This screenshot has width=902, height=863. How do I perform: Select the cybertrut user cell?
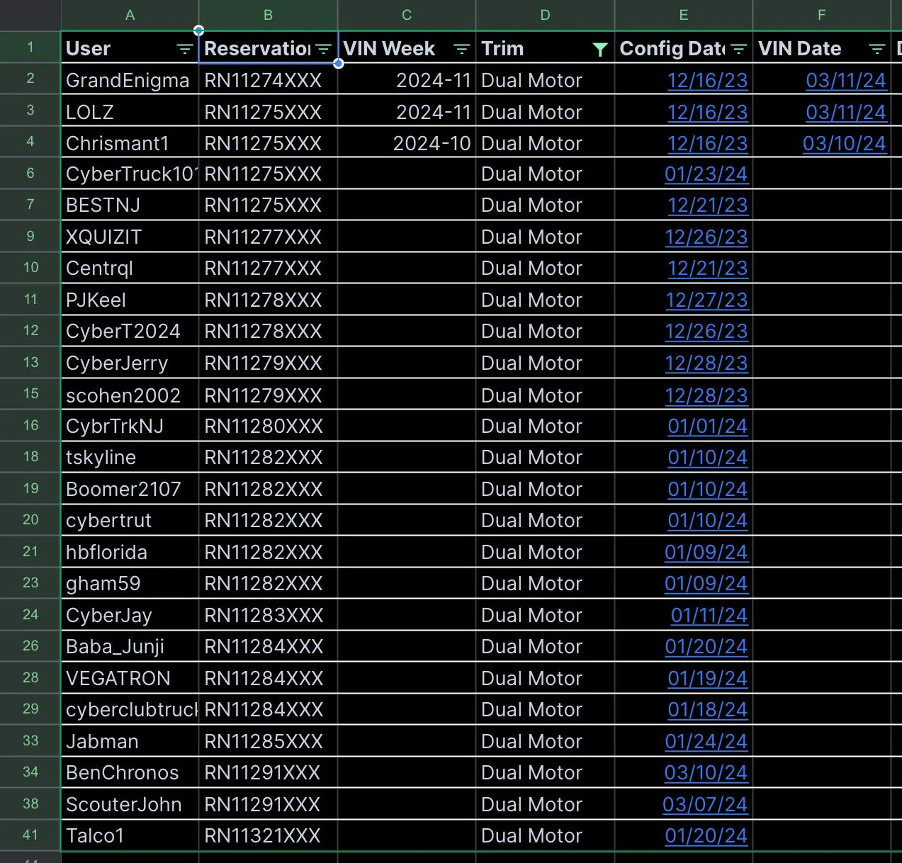(x=130, y=520)
